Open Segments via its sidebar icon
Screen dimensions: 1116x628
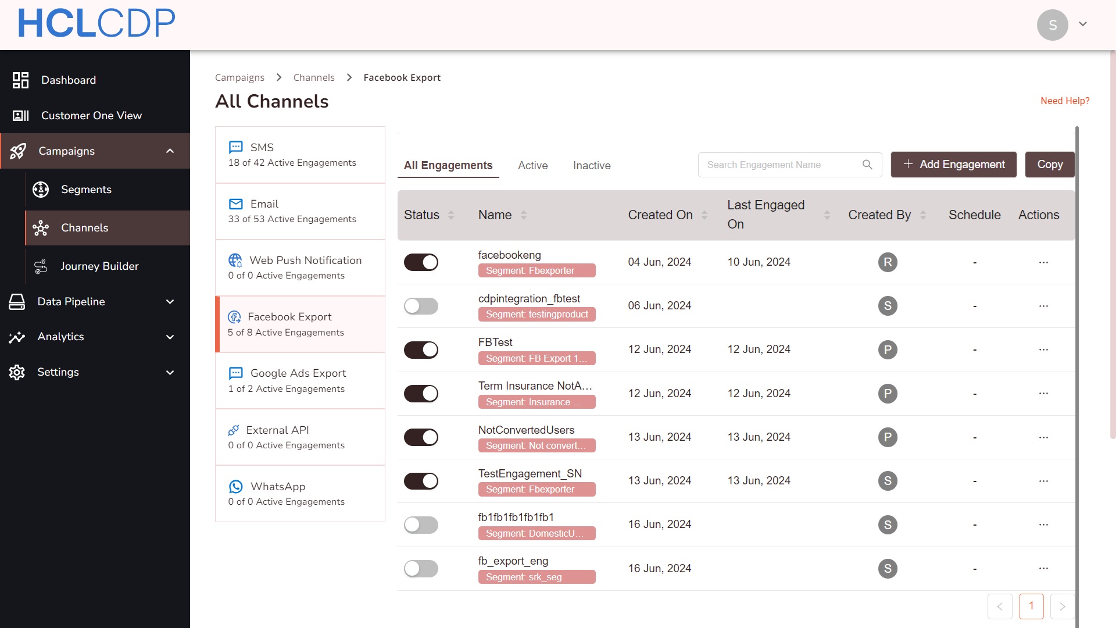pyautogui.click(x=41, y=190)
